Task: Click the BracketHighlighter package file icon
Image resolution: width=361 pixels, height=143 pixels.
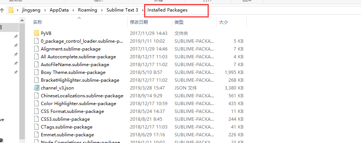Action: [36, 80]
